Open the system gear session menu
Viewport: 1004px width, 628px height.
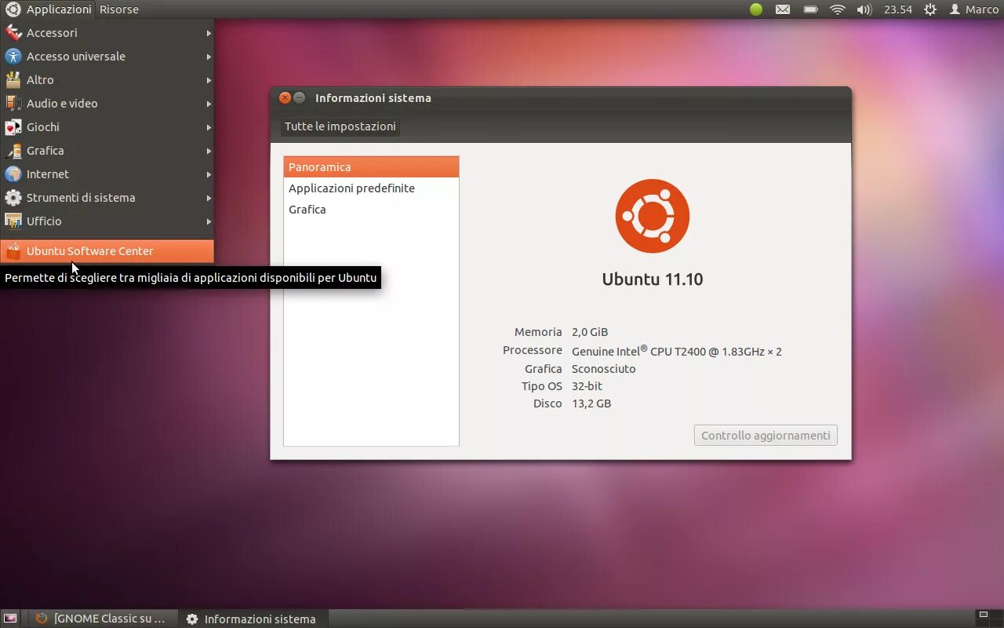tap(930, 9)
